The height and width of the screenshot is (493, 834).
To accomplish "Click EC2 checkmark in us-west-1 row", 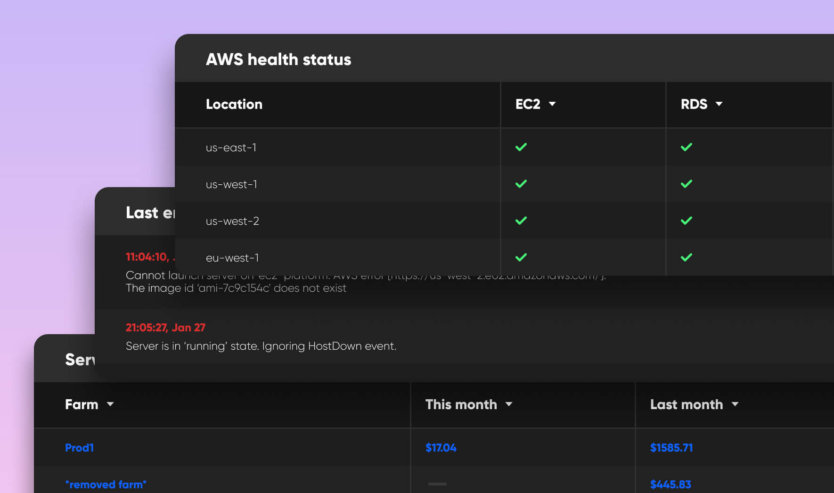I will pyautogui.click(x=521, y=184).
